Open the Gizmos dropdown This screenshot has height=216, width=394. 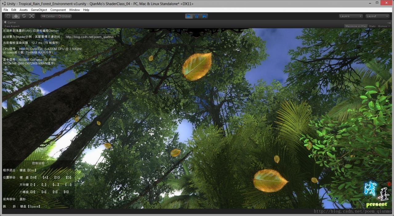(384, 26)
